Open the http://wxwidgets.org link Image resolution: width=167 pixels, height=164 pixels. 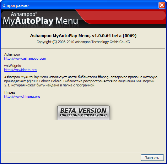click(20, 70)
